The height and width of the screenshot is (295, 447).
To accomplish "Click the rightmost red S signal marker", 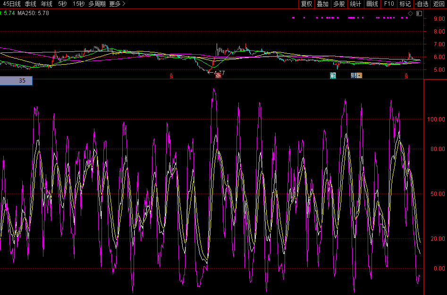I will click(x=406, y=76).
